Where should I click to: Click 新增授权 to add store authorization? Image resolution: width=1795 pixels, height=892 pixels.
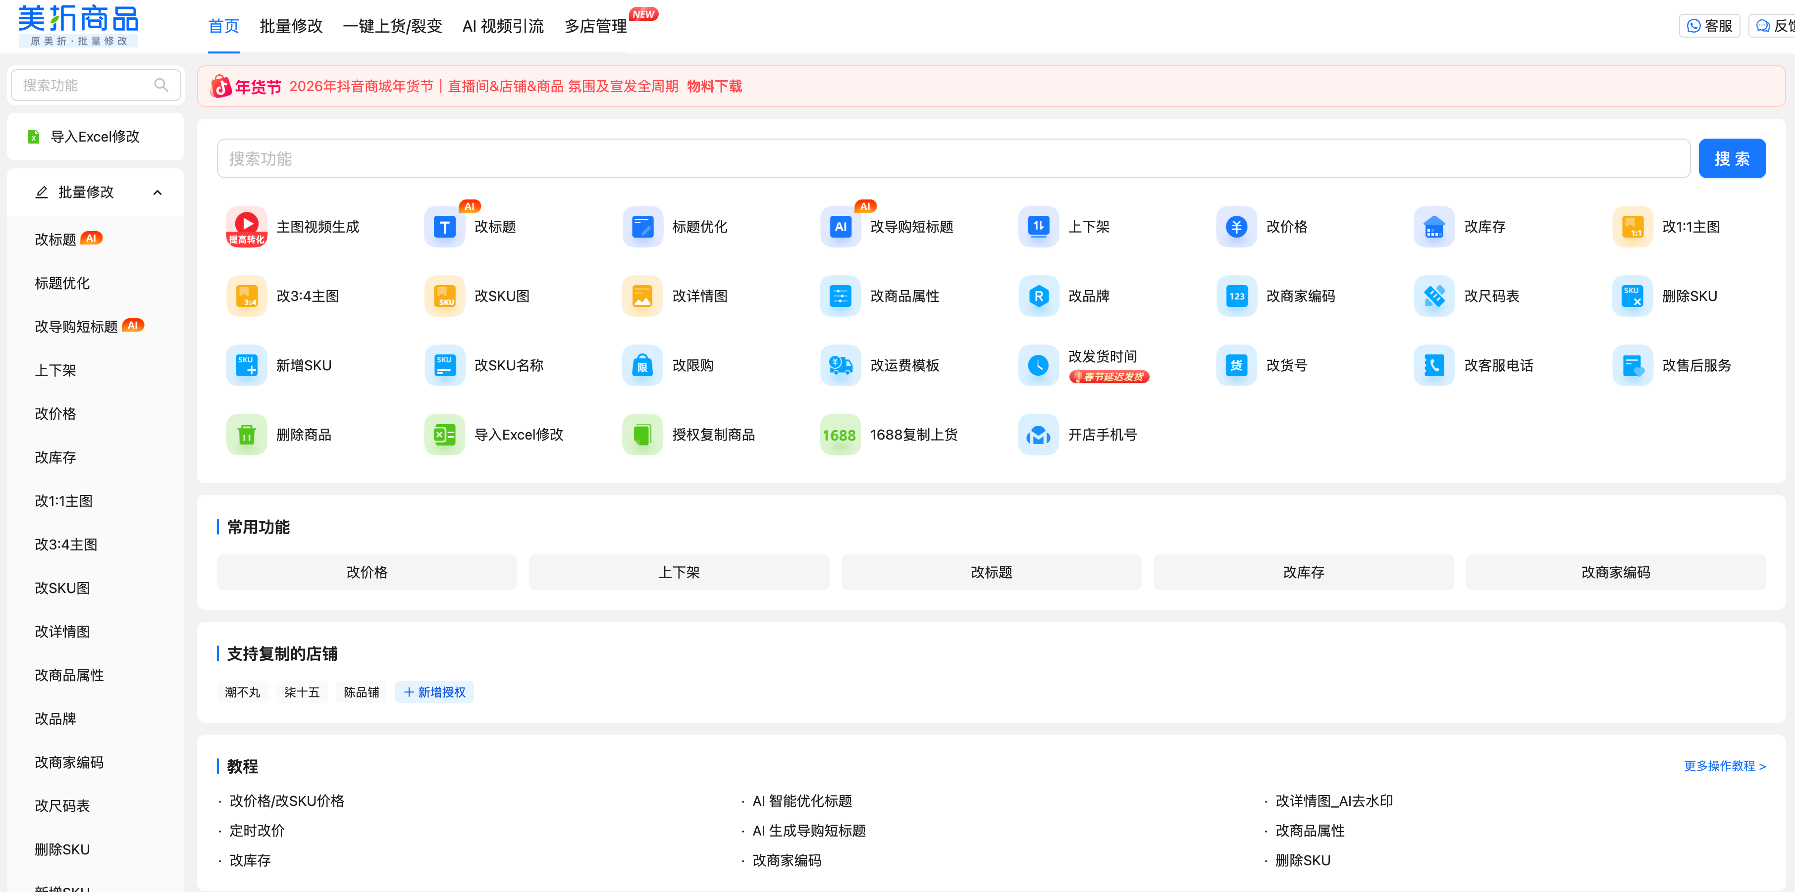click(x=434, y=692)
